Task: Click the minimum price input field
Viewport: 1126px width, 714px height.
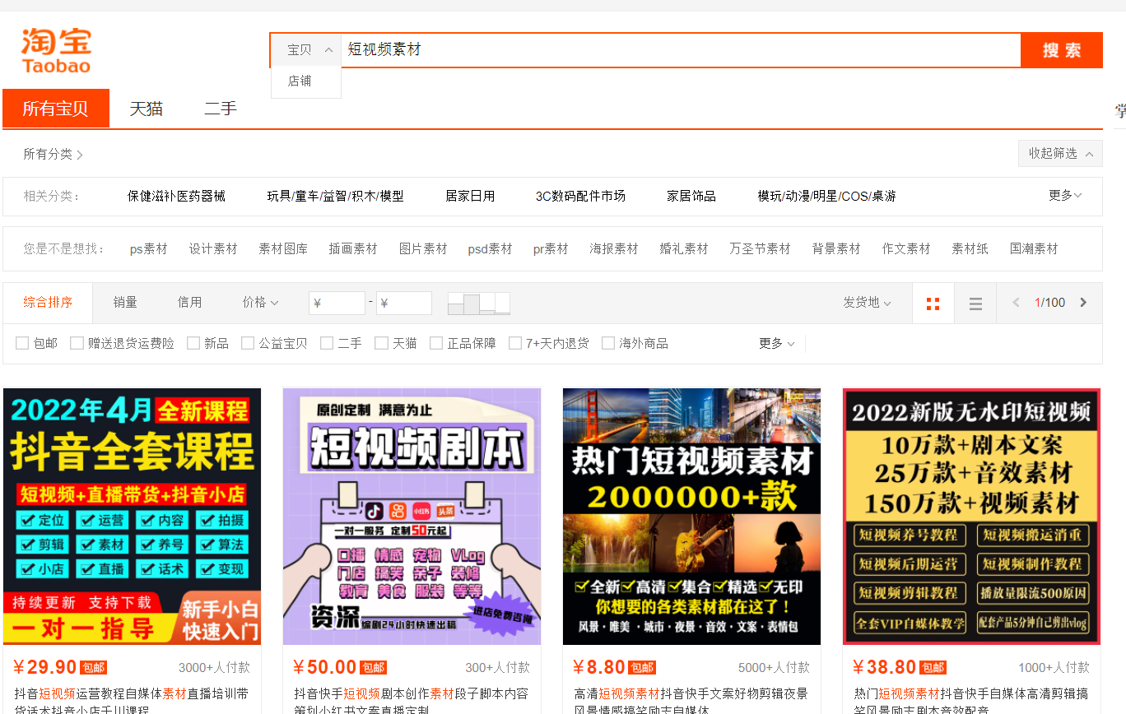Action: point(337,303)
